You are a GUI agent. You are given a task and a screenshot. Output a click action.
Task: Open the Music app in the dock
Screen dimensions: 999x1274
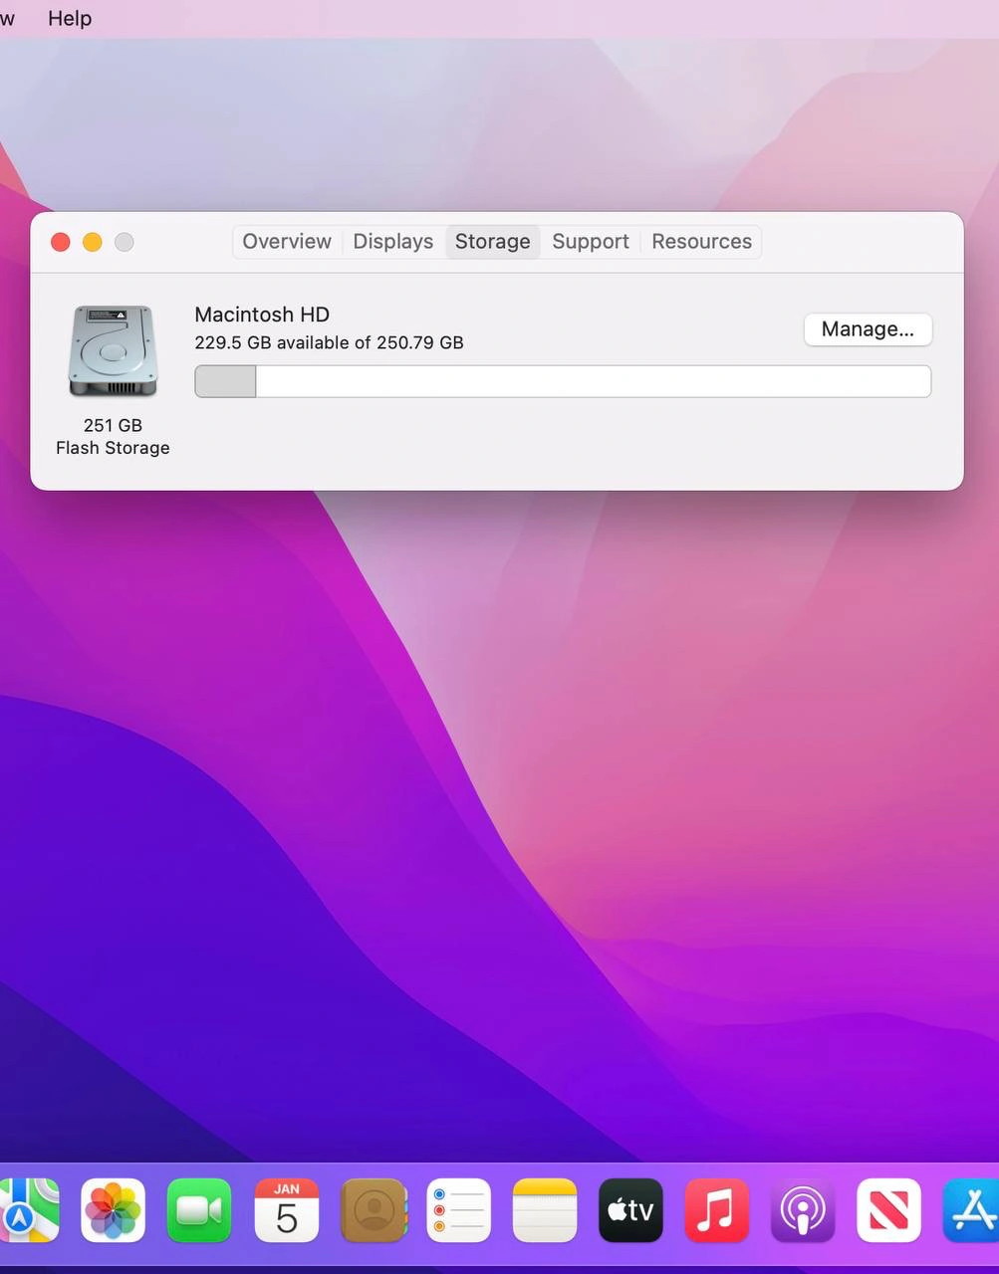[716, 1210]
